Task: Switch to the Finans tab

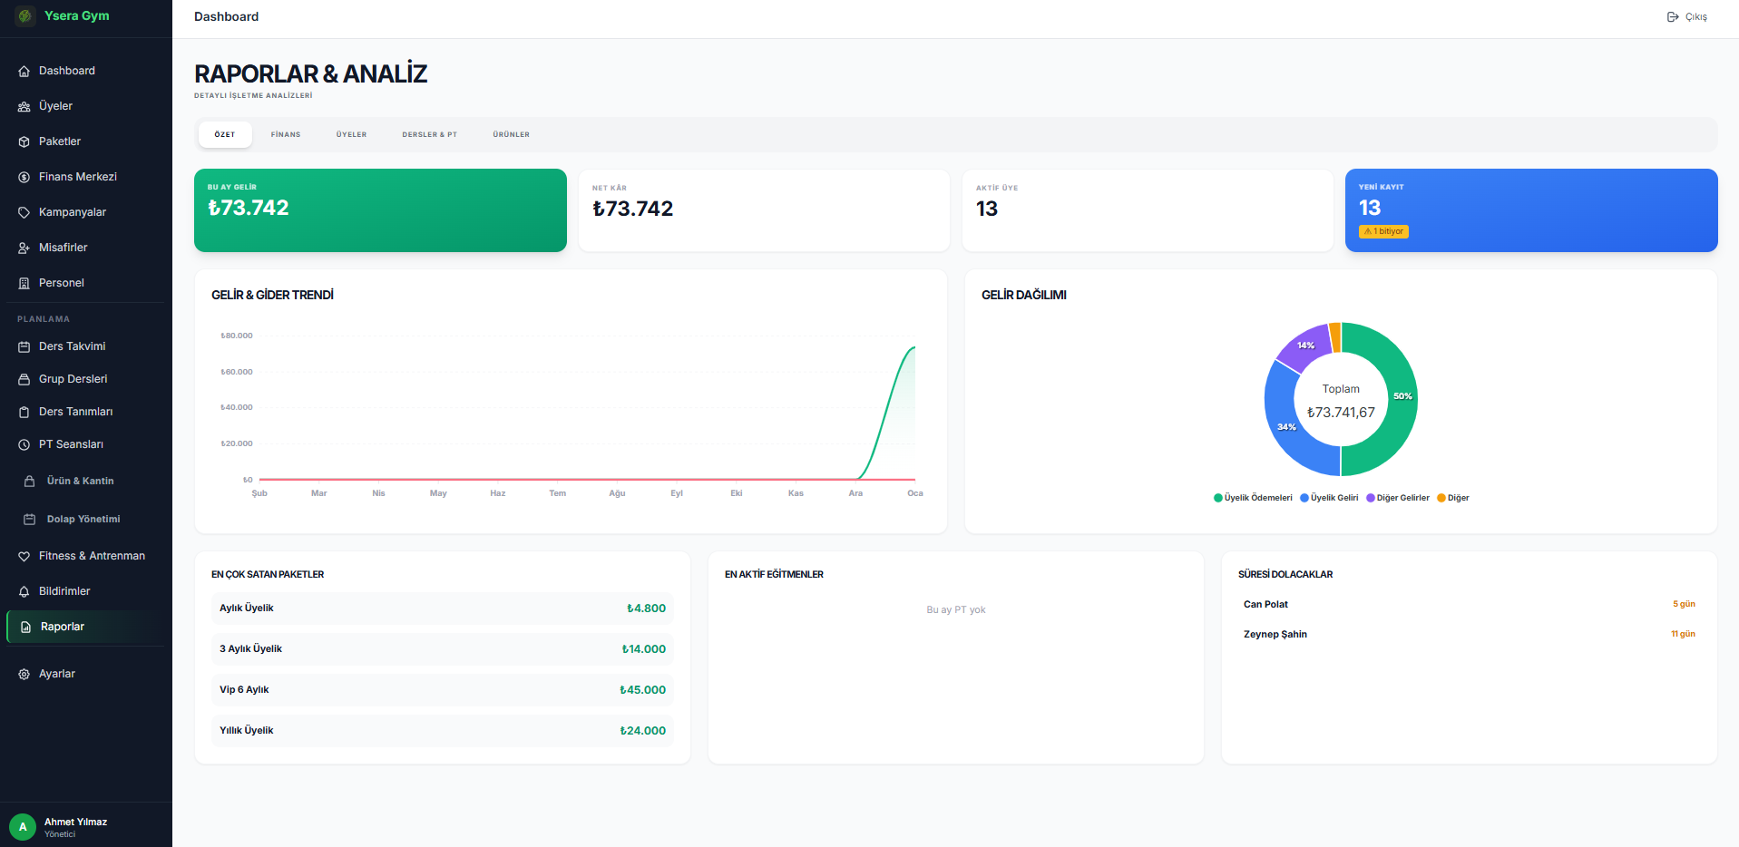Action: (x=286, y=134)
